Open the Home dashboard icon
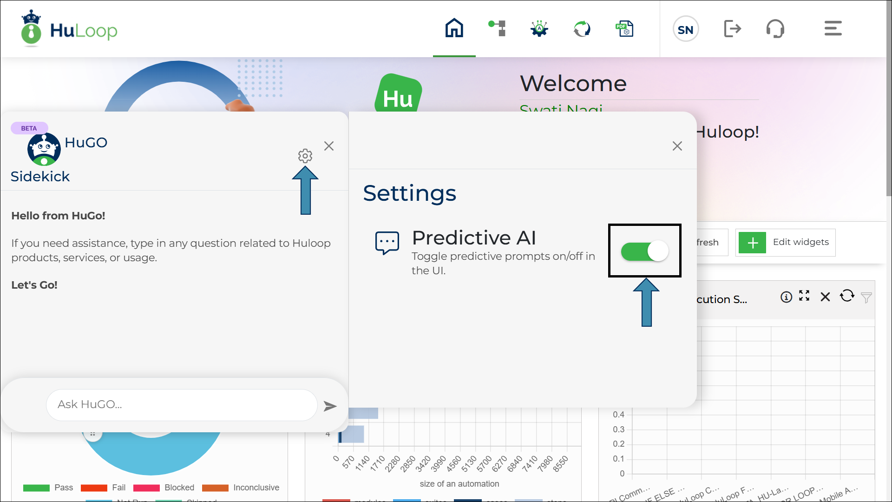This screenshot has height=502, width=892. coord(454,28)
